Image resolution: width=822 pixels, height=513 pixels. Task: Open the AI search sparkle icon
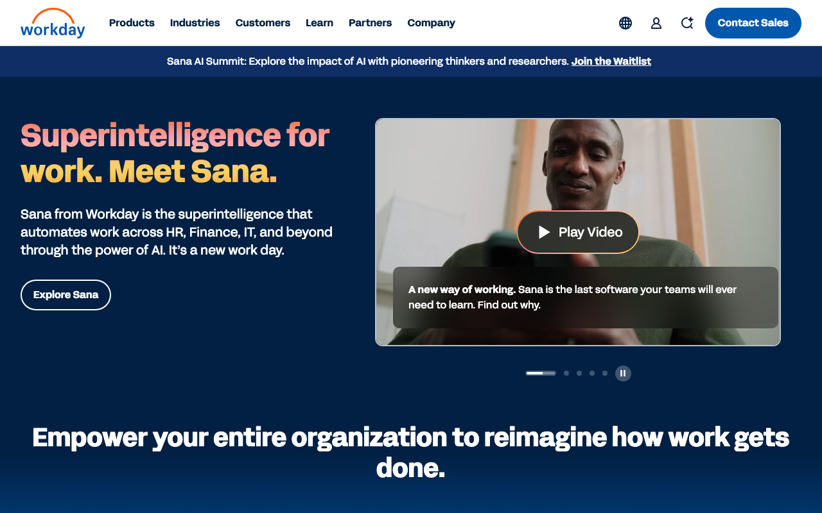coord(687,23)
